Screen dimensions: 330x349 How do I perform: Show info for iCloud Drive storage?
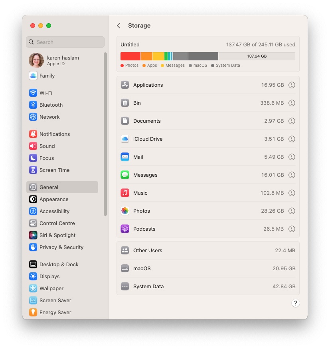point(292,139)
